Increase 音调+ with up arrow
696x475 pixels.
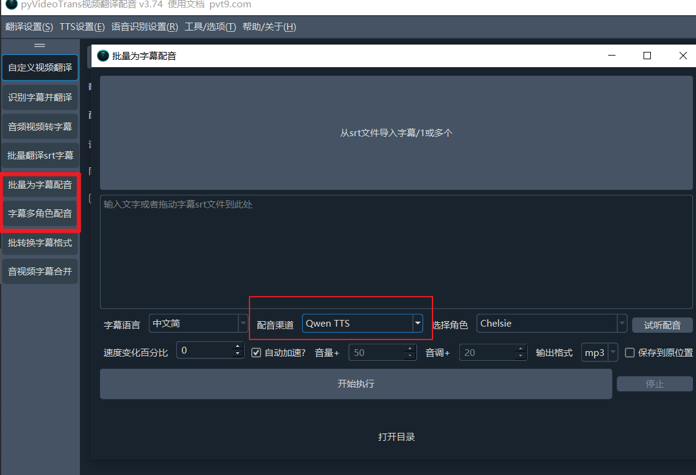click(521, 349)
